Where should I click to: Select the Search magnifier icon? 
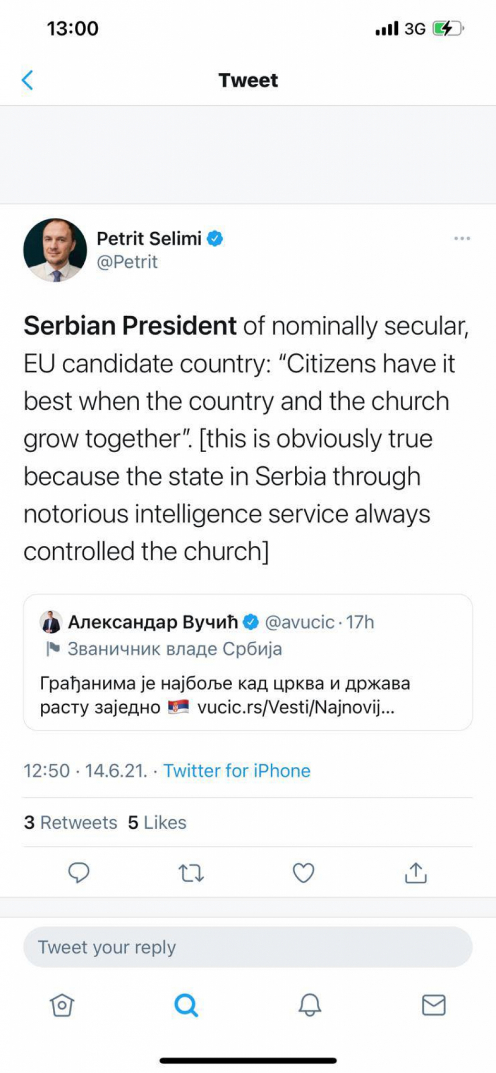point(186,1005)
